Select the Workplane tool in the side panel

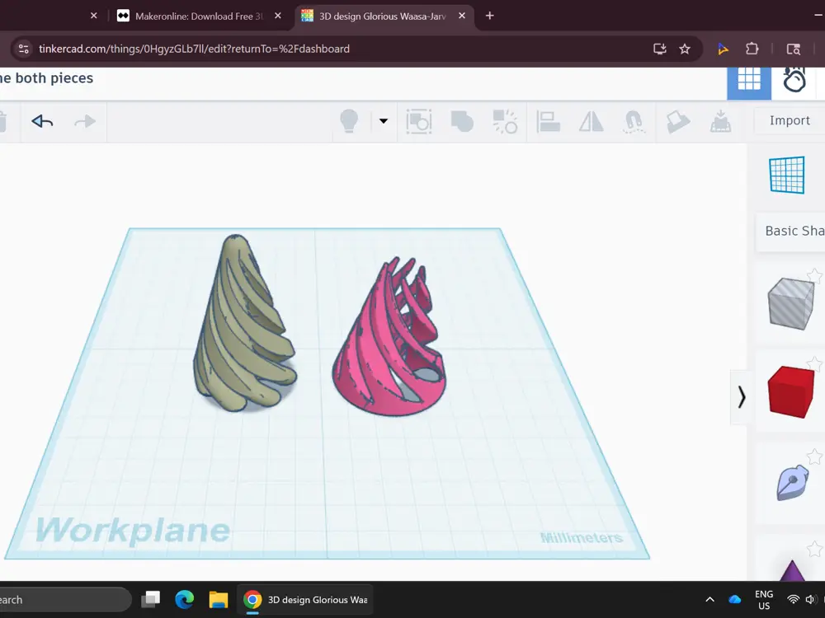point(786,175)
